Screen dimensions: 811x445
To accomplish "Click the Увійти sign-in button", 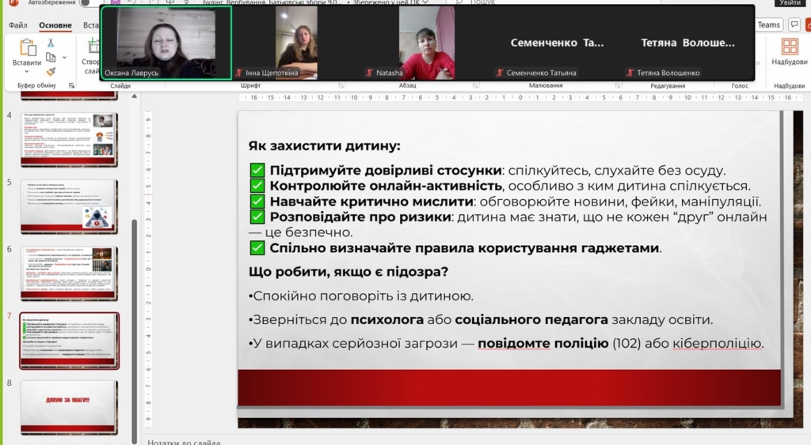I will coord(789,3).
